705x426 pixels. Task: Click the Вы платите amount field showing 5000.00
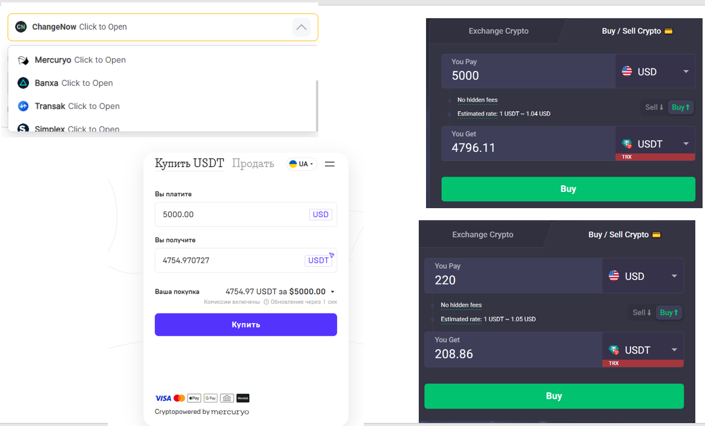tap(246, 214)
